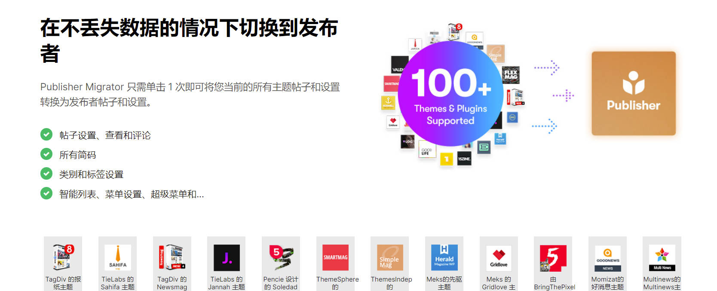Click green checkmark beside 帖子设置、查看和评论
The width and height of the screenshot is (717, 291).
tap(46, 135)
